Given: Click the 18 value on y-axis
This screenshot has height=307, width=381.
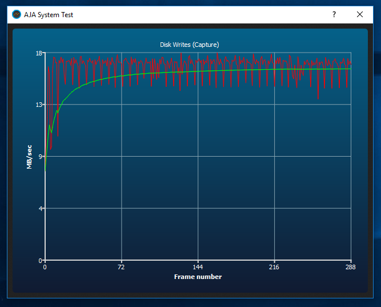Looking at the screenshot, I should point(39,53).
